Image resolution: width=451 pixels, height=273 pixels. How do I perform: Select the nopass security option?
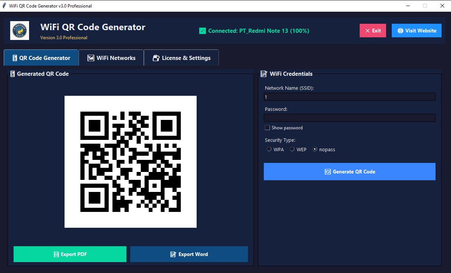coord(315,149)
